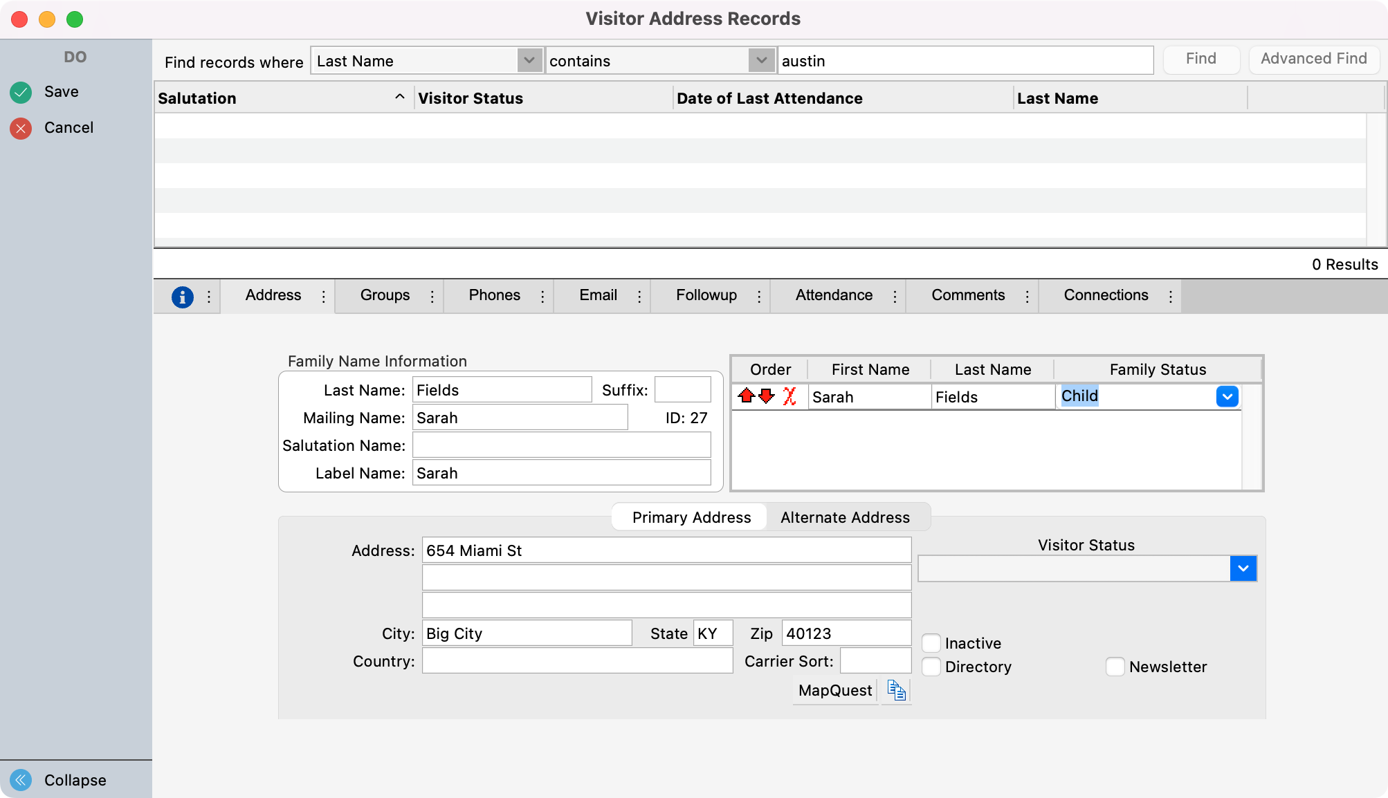1388x798 pixels.
Task: Enable the Newsletter checkbox
Action: click(x=1115, y=667)
